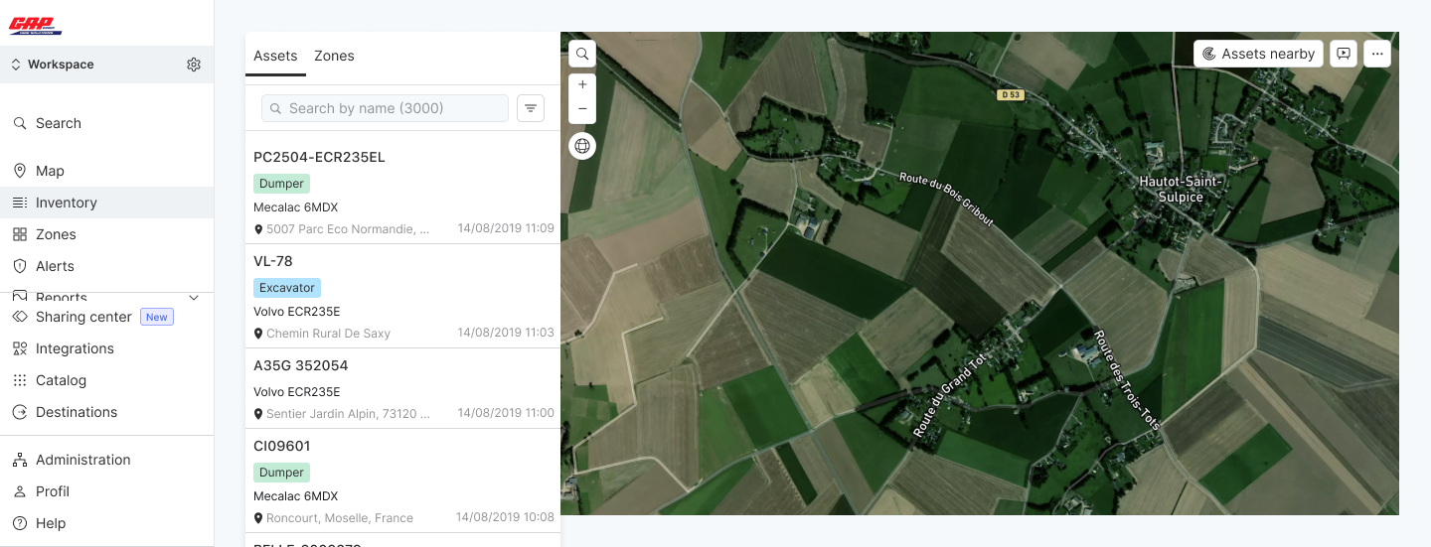
Task: Zoom in on the map
Action: (582, 85)
